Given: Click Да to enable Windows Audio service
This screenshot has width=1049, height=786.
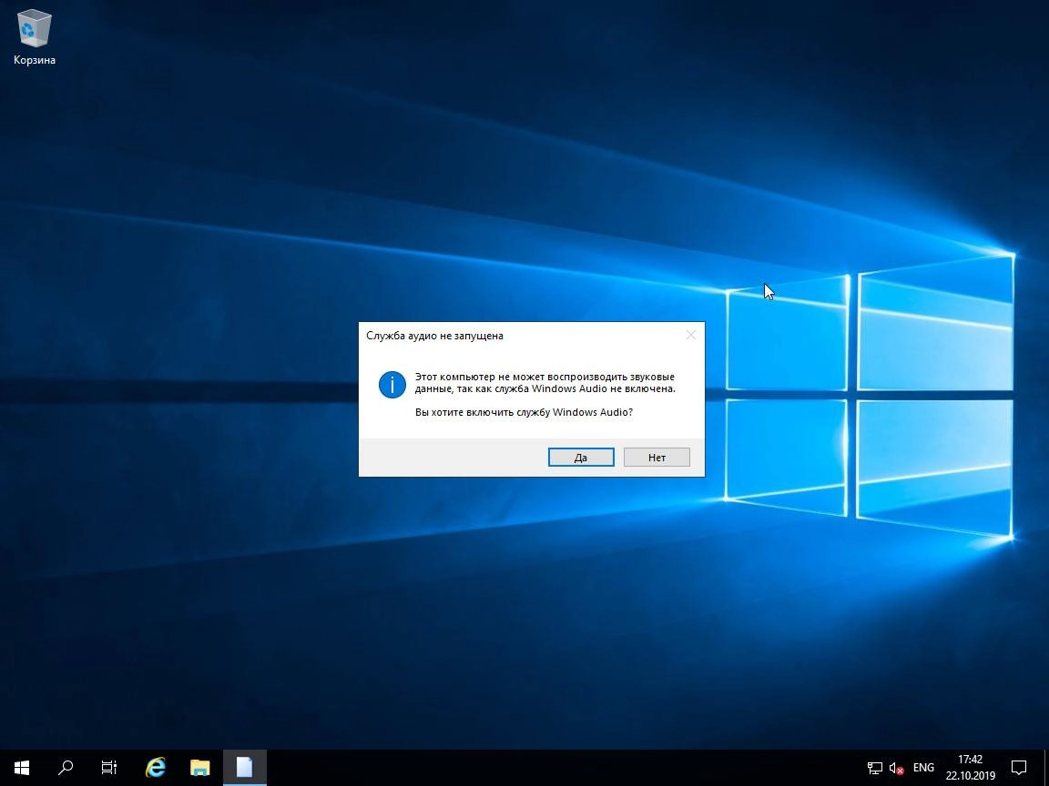Looking at the screenshot, I should click(581, 458).
